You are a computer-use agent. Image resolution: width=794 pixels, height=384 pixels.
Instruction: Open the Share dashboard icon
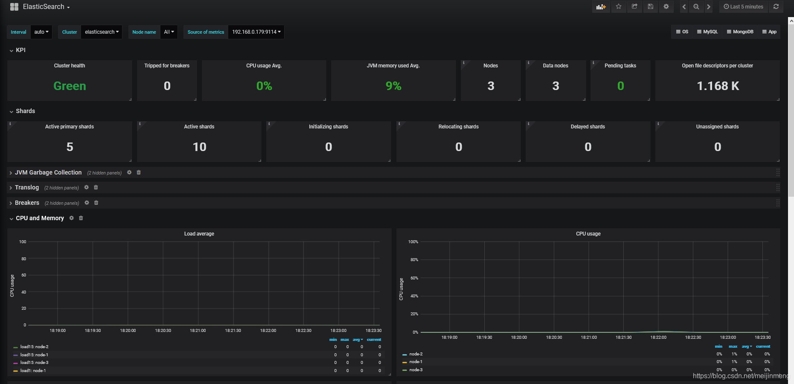(x=634, y=7)
